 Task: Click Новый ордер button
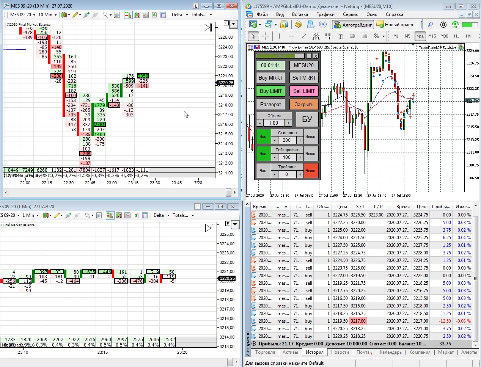395,25
